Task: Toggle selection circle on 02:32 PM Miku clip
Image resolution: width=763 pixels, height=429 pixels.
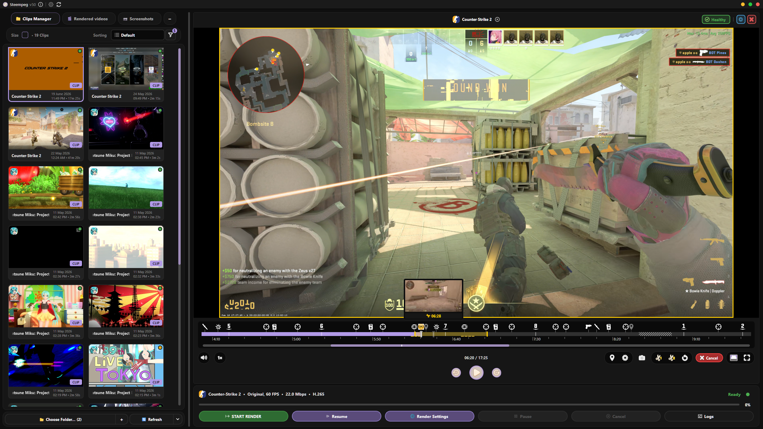Action: (160, 229)
